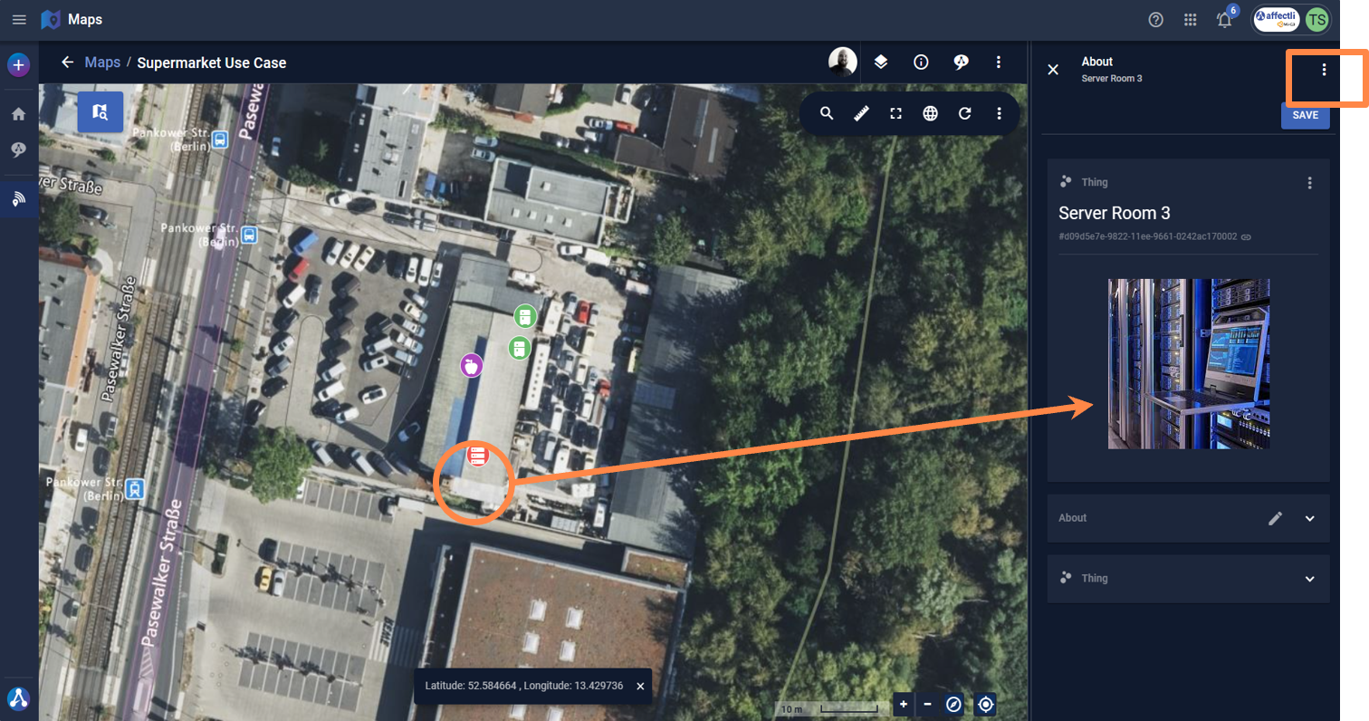
Task: Select the purple apple map marker
Action: click(x=471, y=365)
